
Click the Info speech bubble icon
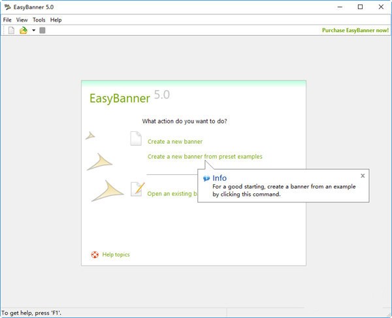(x=206, y=178)
